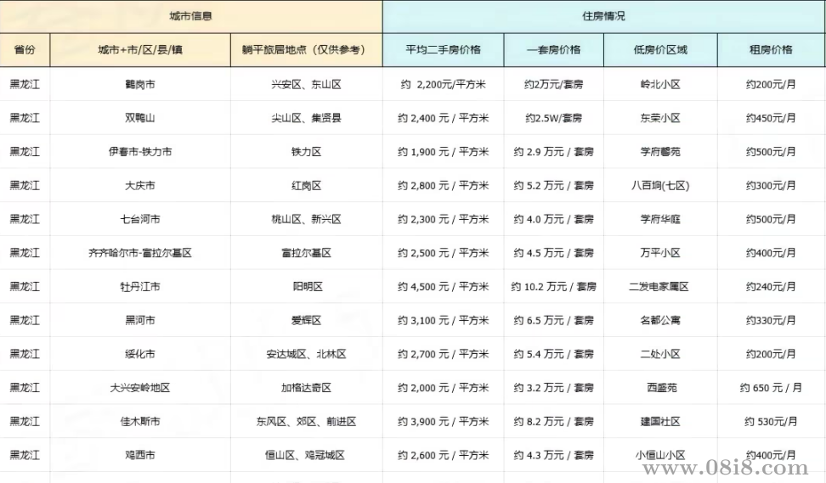
Task: Select the 二发电家属区 cell
Action: [x=660, y=286]
